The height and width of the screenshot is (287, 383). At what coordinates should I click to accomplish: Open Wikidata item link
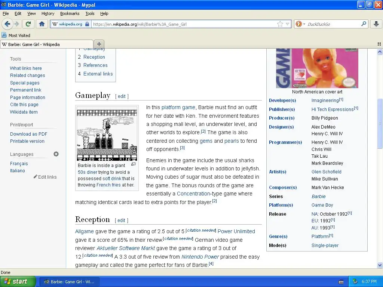click(24, 112)
